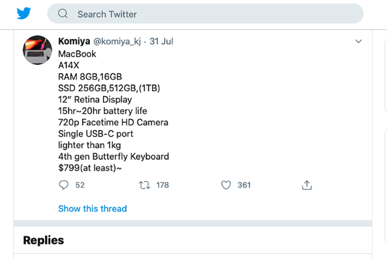The image size is (387, 258).
Task: Expand the tweet options chevron
Action: 358,42
